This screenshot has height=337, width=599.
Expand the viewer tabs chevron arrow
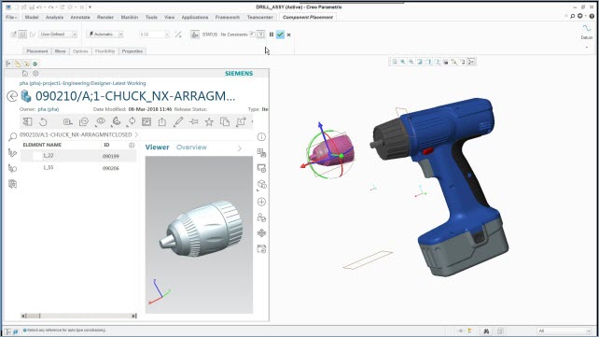click(x=240, y=148)
